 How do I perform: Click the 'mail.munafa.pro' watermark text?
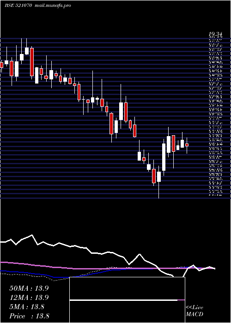52,6
